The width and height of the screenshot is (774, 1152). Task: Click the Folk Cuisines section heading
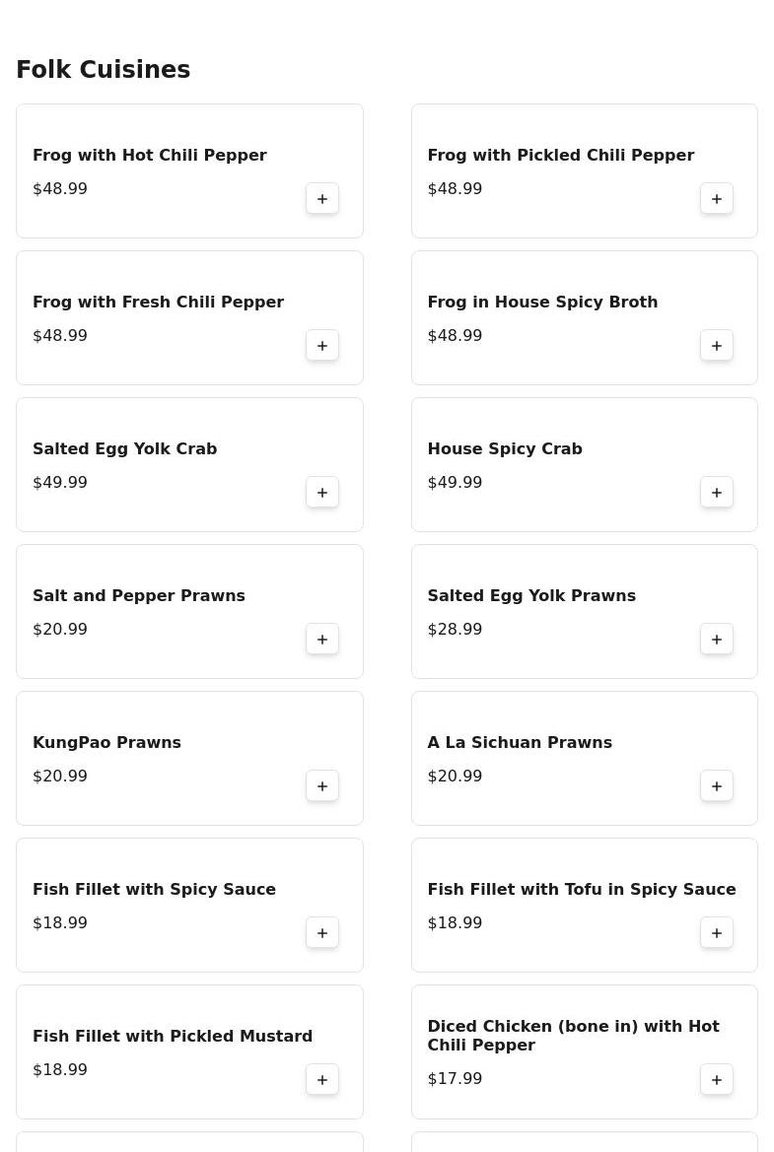104,70
